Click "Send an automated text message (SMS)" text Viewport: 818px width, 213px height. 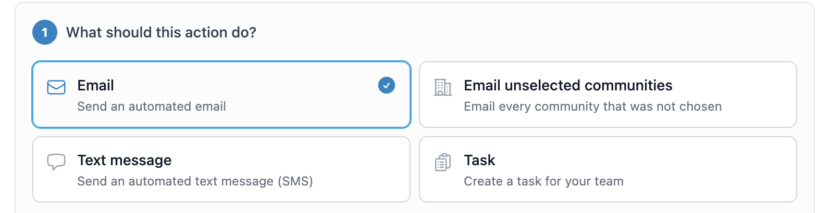(195, 181)
